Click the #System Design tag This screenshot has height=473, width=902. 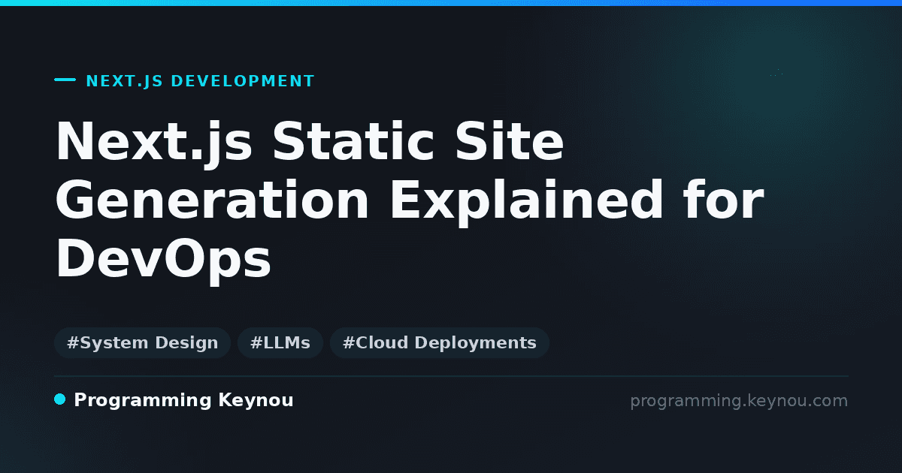click(143, 343)
